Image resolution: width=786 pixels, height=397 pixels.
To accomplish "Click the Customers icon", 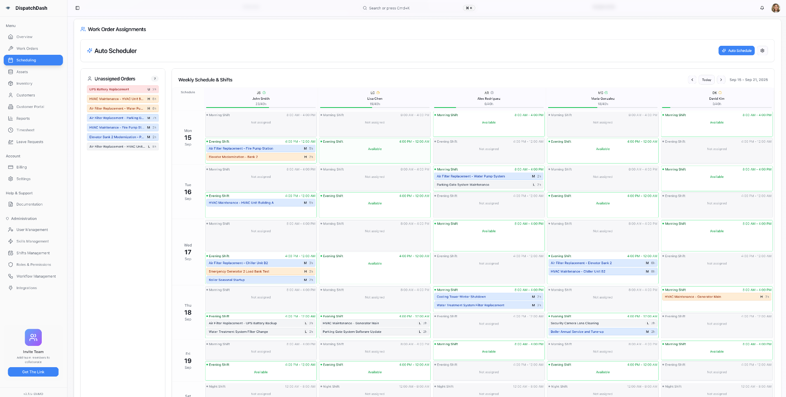I will [11, 95].
